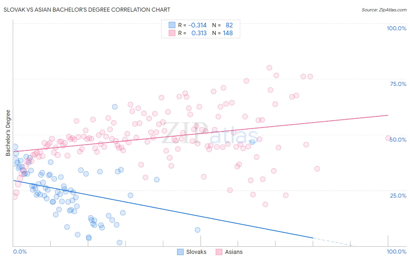This screenshot has width=410, height=260.
Task: Click the 100.0% x-axis label
Action: [x=397, y=252]
